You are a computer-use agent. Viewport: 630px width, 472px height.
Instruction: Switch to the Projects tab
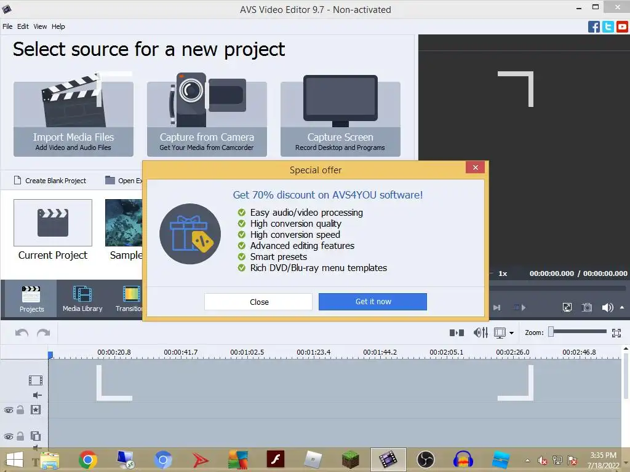click(32, 299)
